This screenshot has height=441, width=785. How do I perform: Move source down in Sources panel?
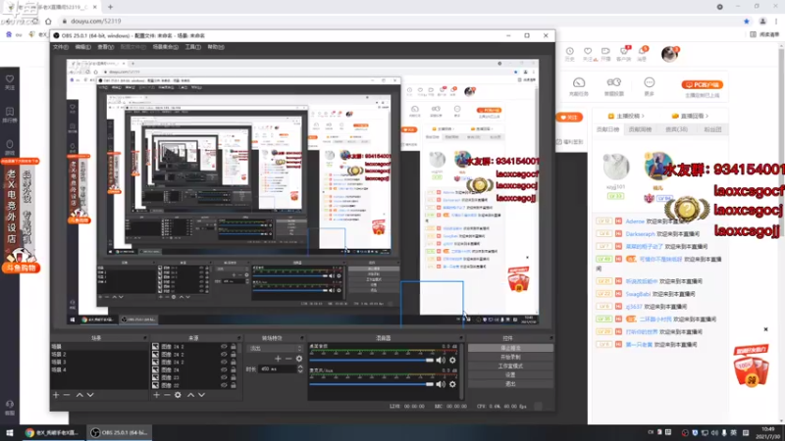point(201,395)
